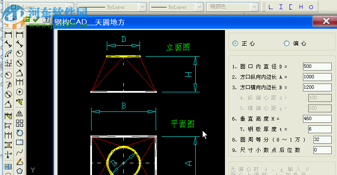Select the 正心 radio option
337x175 pixels.
(236, 44)
